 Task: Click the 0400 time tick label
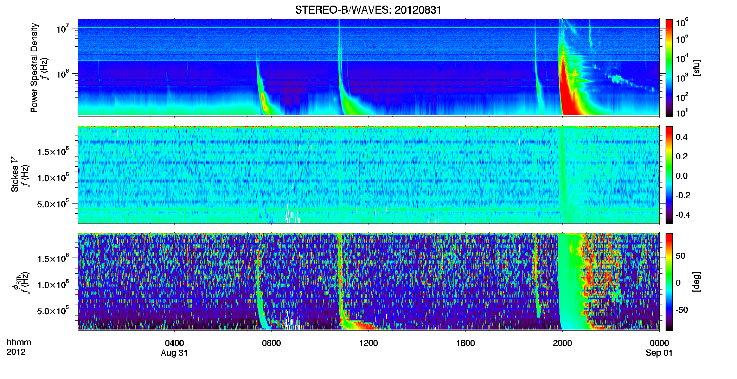point(174,343)
